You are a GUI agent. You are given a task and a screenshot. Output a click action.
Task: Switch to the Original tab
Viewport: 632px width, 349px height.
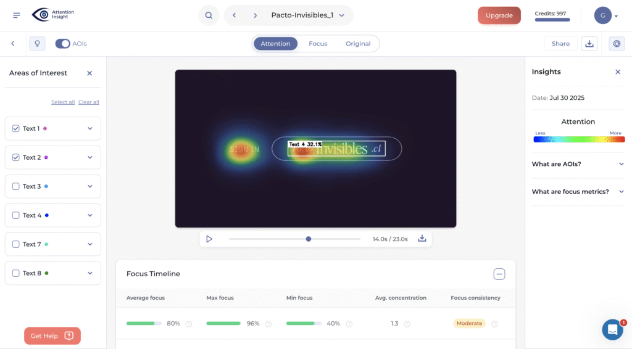click(x=358, y=44)
